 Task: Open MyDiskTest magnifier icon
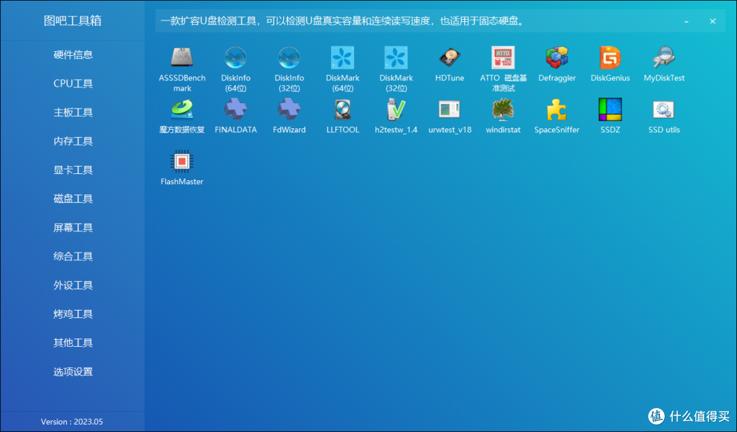(x=664, y=57)
